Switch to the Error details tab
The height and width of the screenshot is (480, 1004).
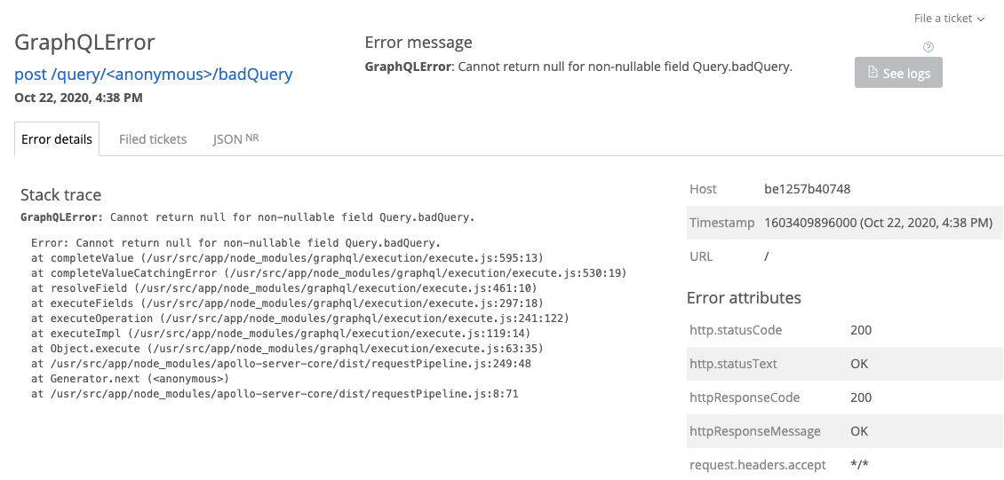[x=57, y=139]
